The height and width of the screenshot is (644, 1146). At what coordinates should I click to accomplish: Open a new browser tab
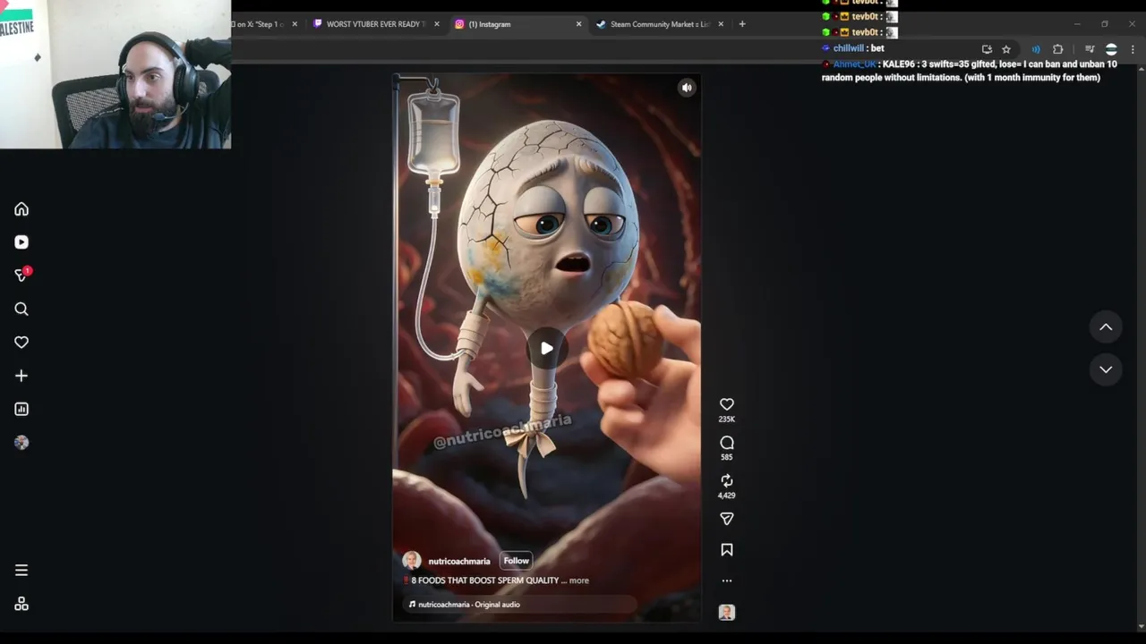[742, 24]
